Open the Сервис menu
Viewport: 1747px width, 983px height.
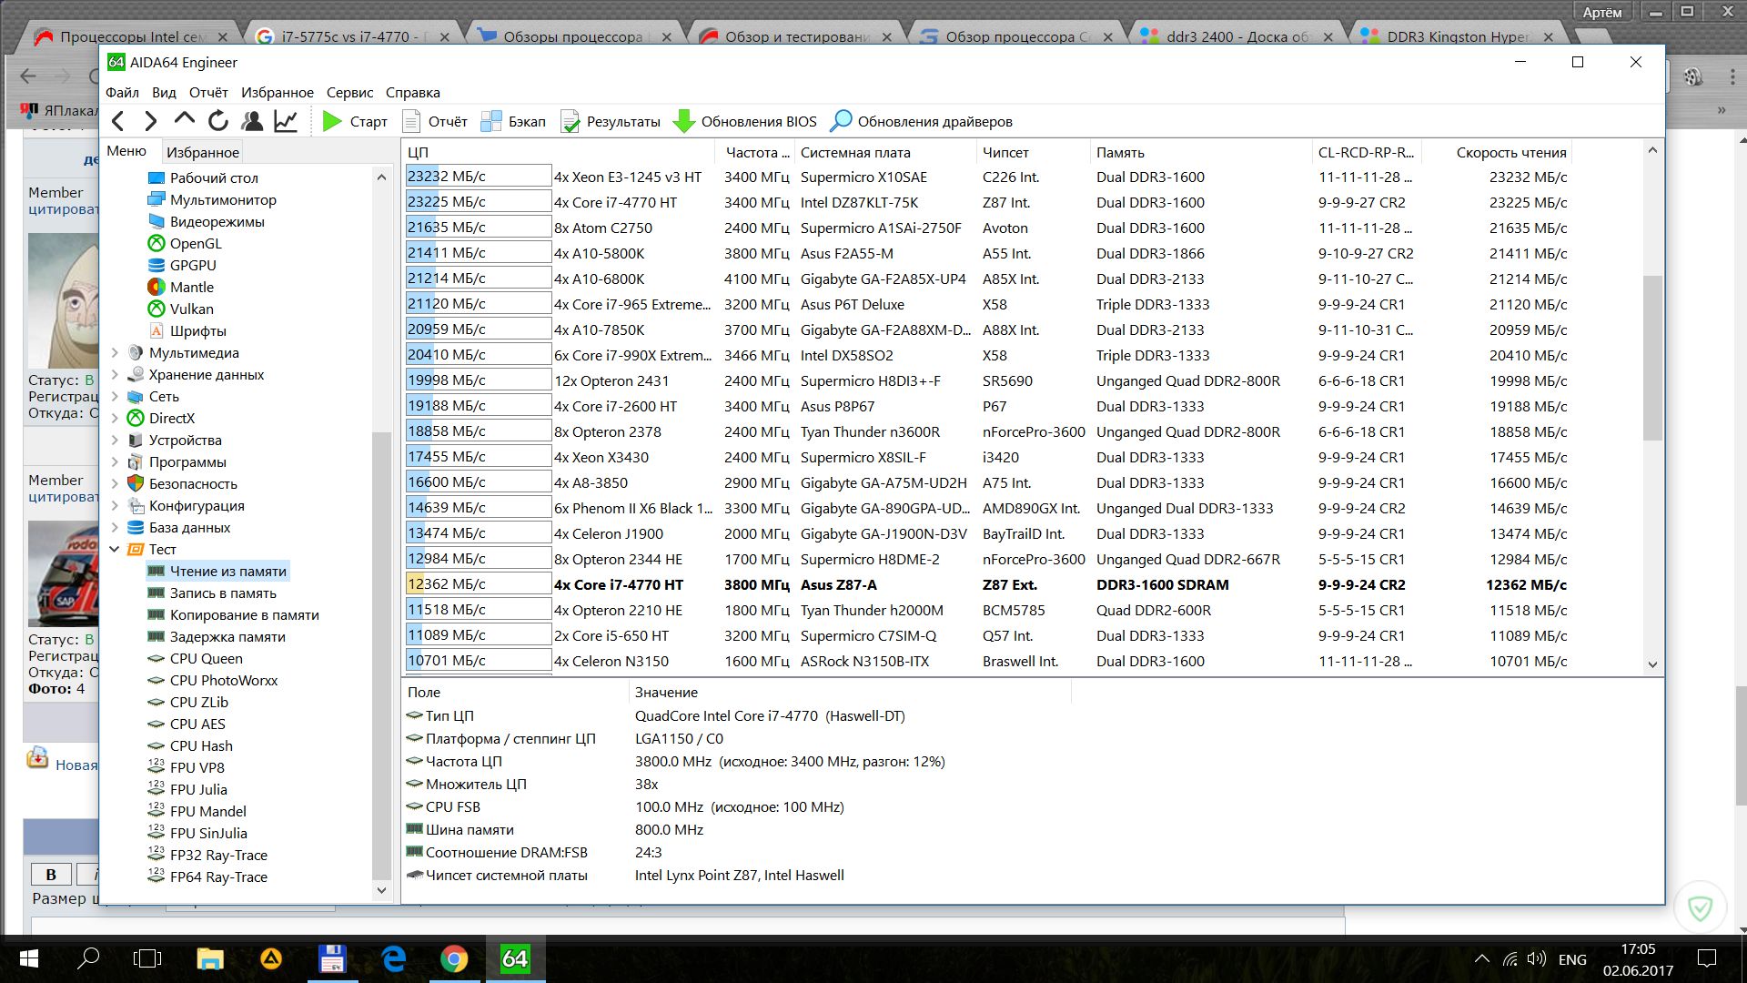[349, 92]
